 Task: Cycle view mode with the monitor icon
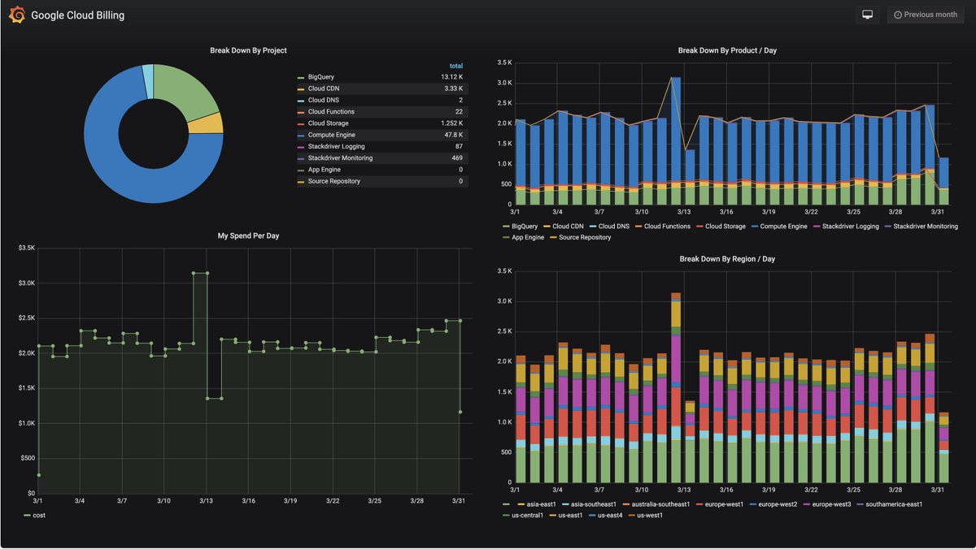(867, 15)
